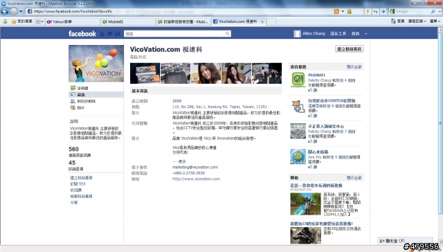Focus the Google search box
Screen dimensions: 443x252
(413, 11)
